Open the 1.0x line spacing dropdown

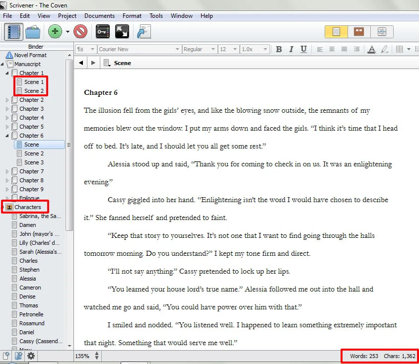pyautogui.click(x=254, y=49)
